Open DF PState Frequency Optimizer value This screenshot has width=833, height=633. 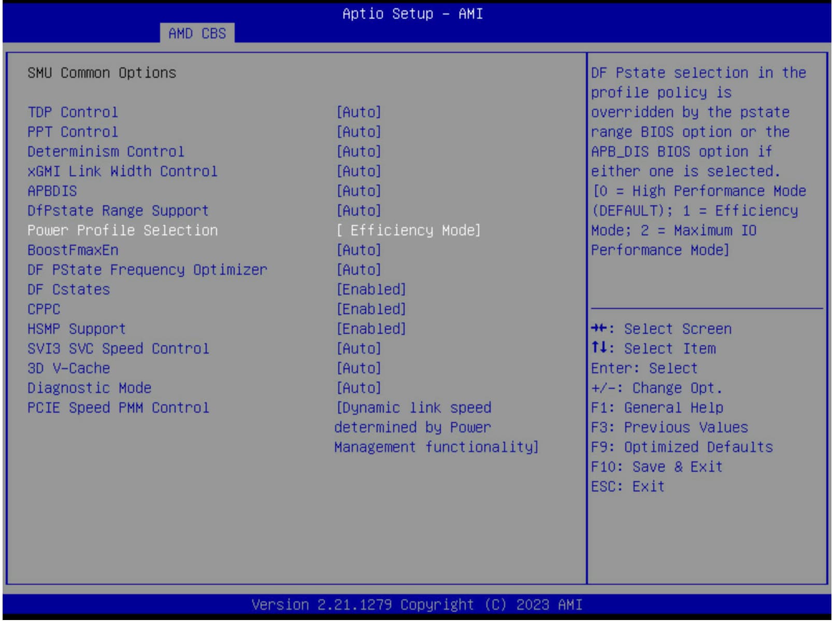point(358,270)
